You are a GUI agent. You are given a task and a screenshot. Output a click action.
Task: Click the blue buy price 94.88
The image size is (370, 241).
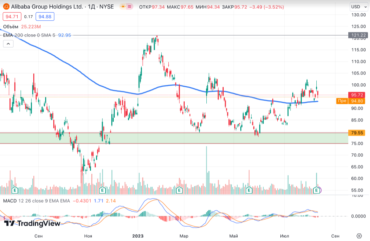45,17
